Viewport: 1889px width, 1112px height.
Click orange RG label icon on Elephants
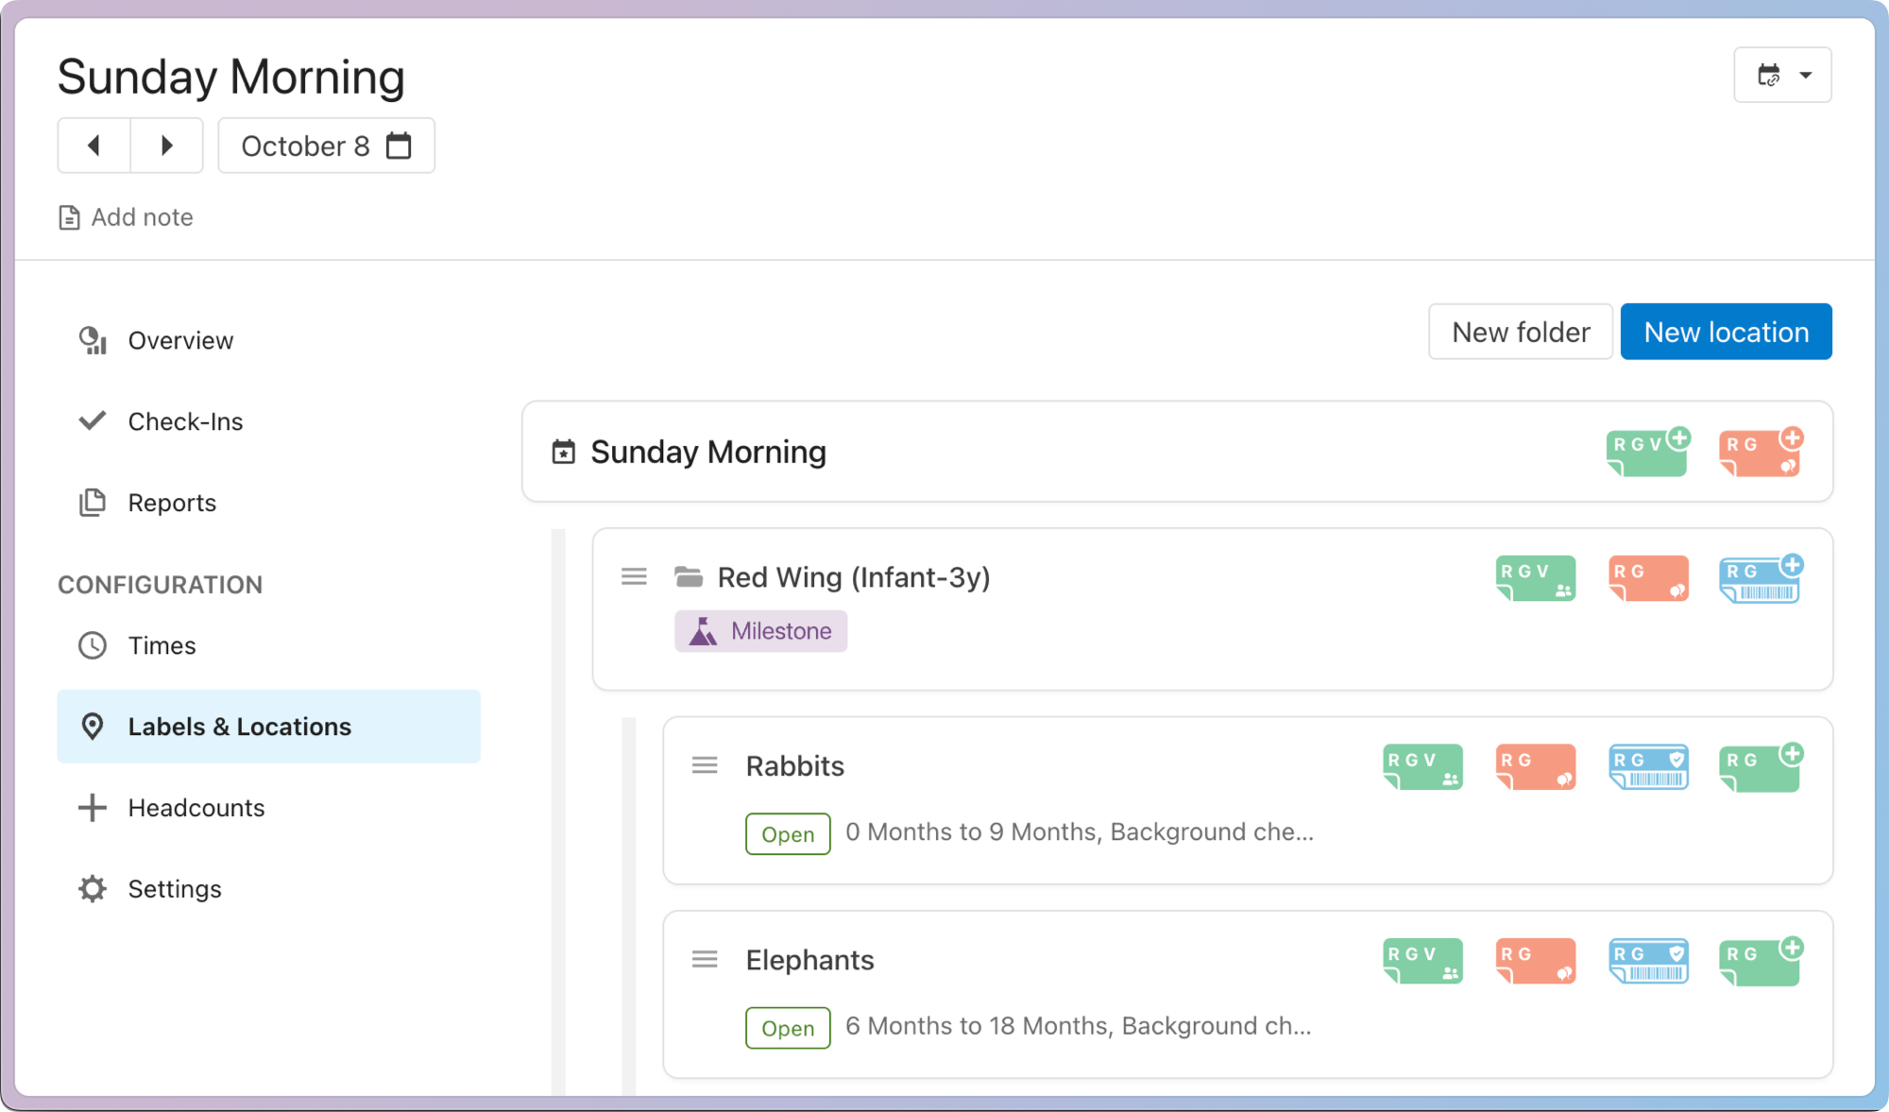[x=1536, y=961]
